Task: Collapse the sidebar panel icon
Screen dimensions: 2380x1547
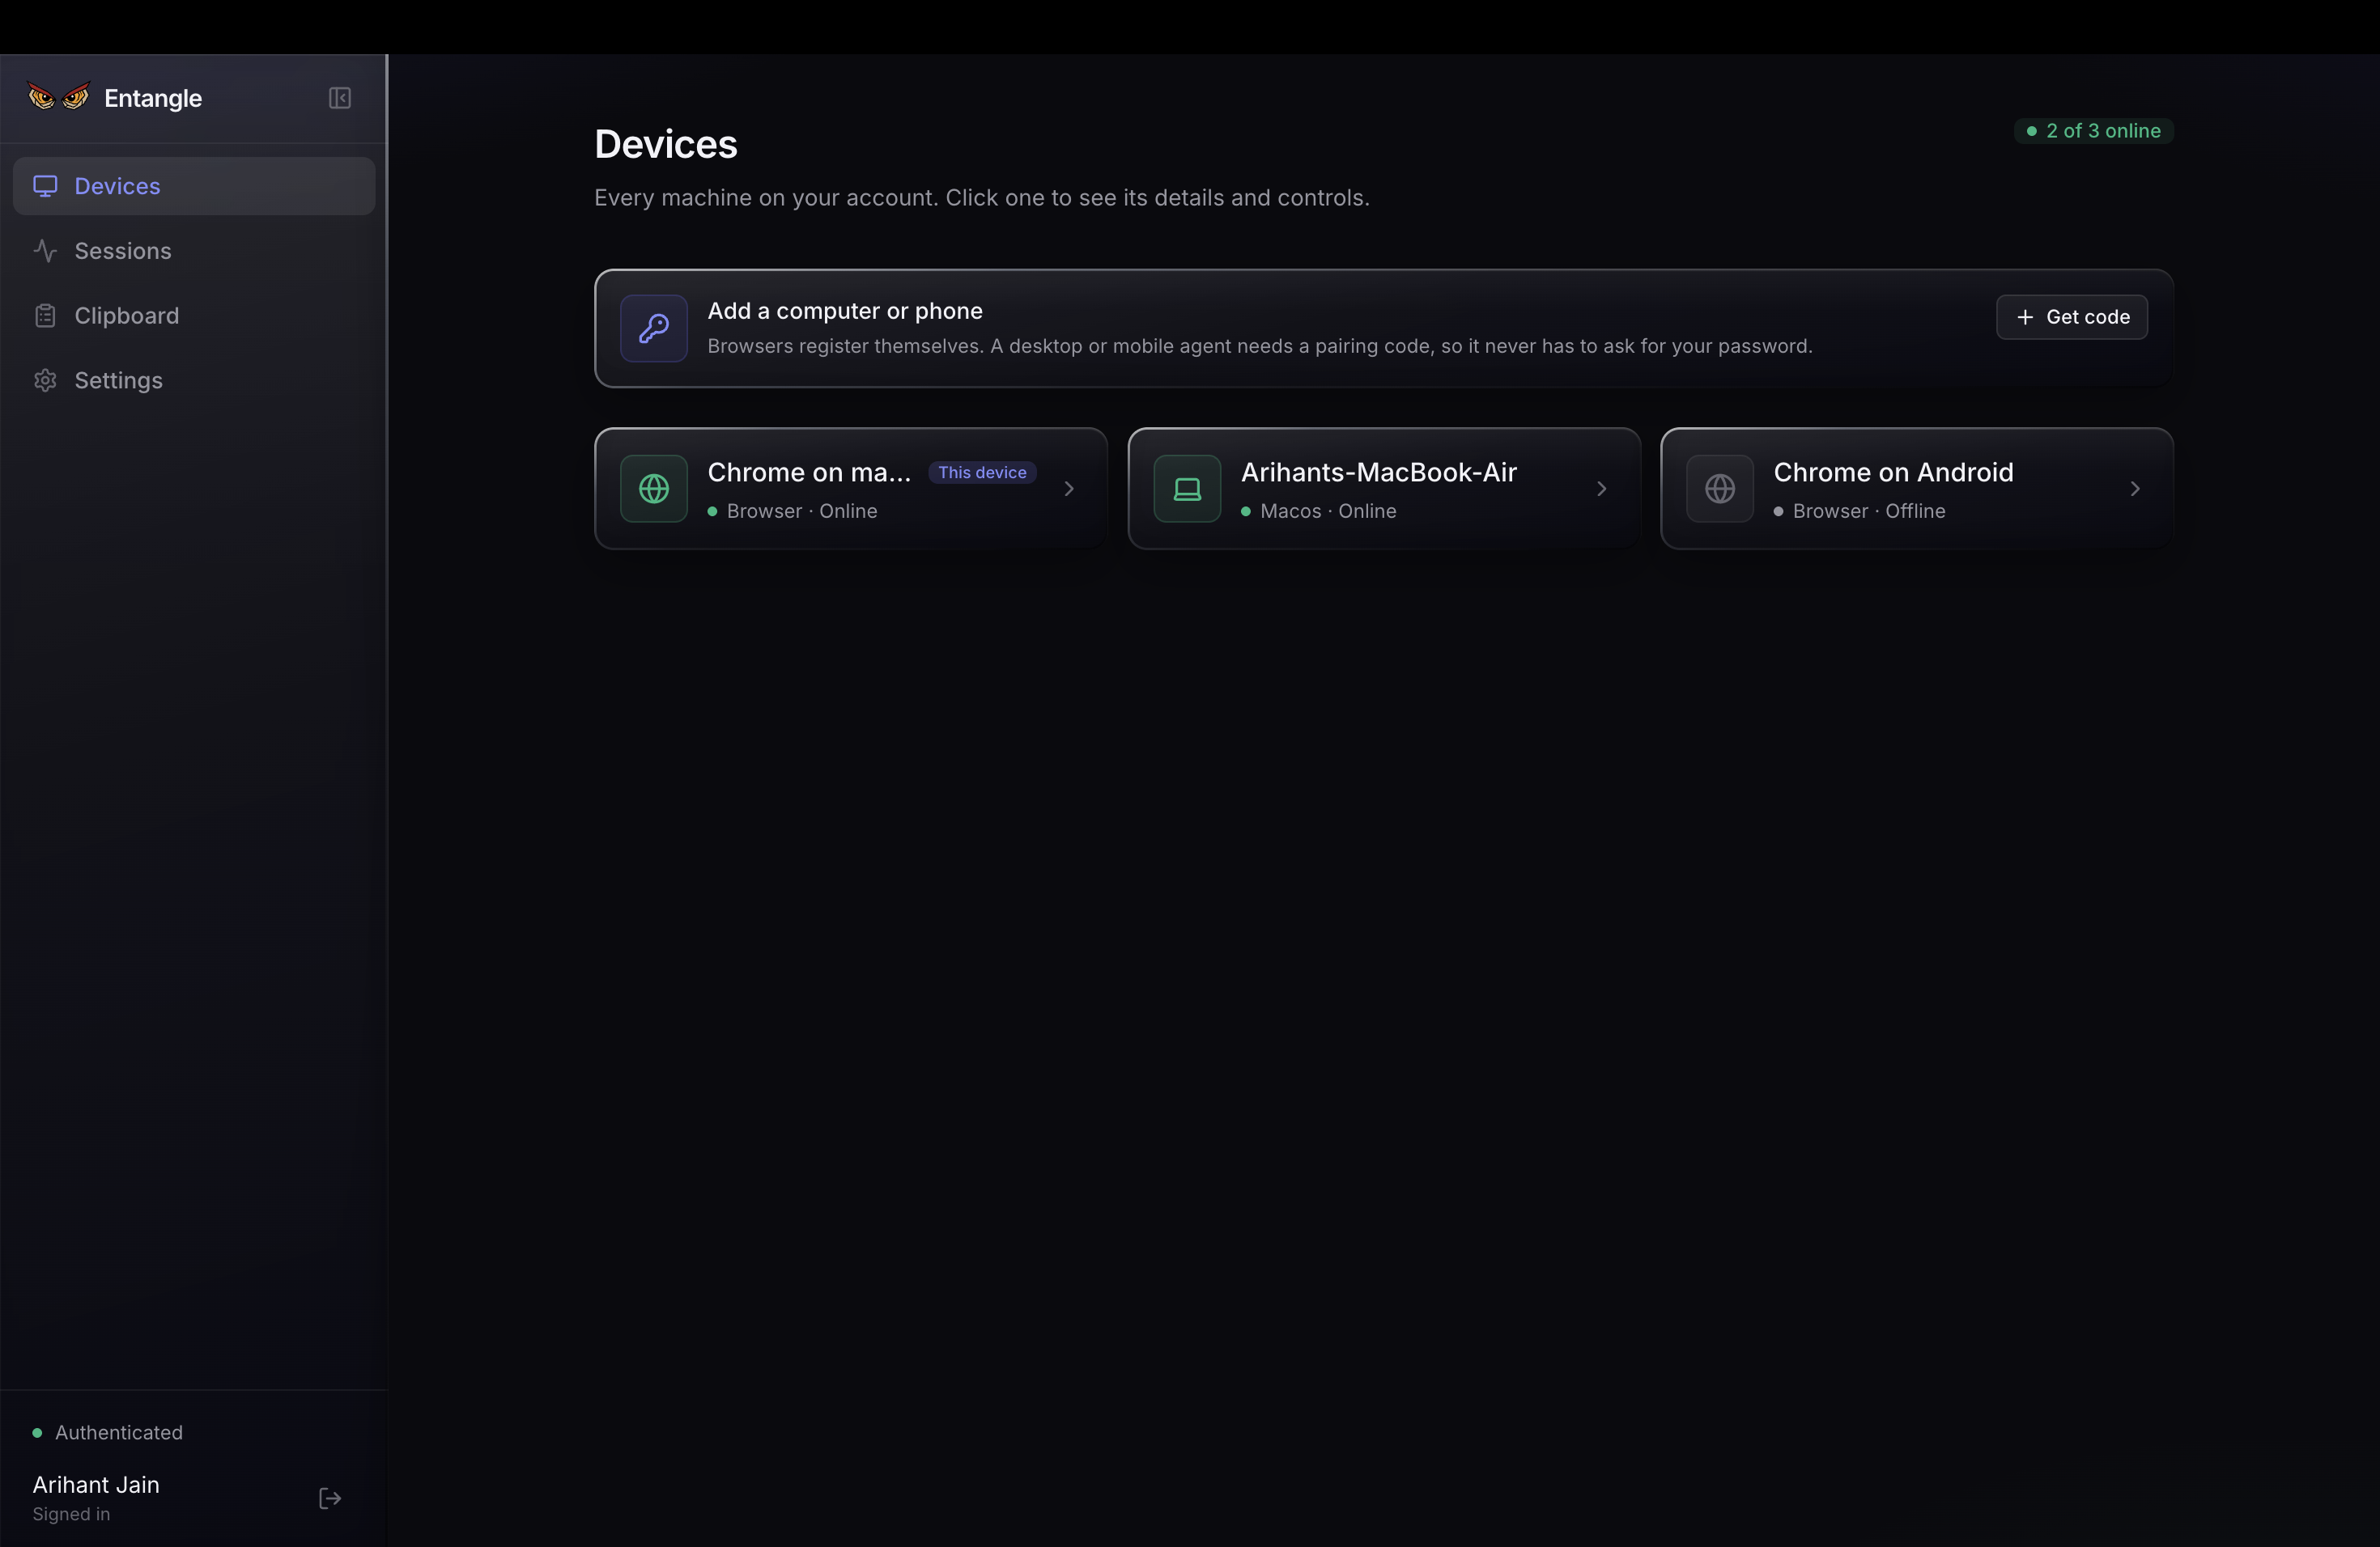Action: click(x=340, y=98)
